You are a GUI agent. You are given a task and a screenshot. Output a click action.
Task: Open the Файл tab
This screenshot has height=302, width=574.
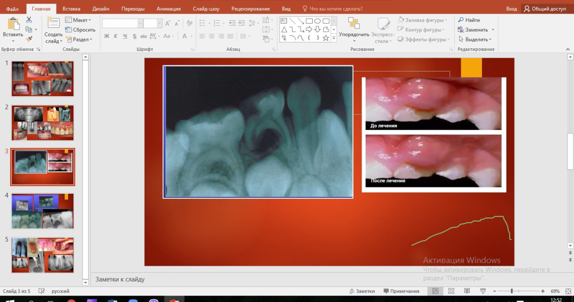[13, 9]
